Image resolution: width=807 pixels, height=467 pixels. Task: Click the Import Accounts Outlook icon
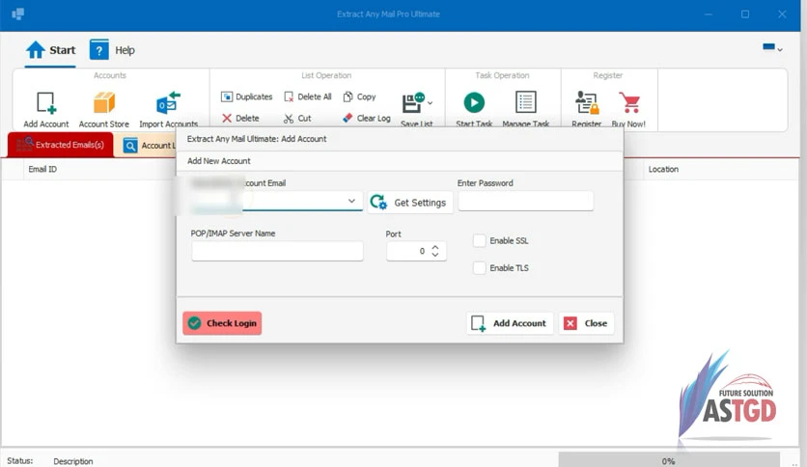[x=168, y=103]
